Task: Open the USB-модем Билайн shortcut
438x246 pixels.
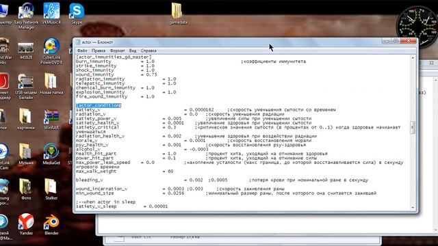Action: [x=26, y=87]
